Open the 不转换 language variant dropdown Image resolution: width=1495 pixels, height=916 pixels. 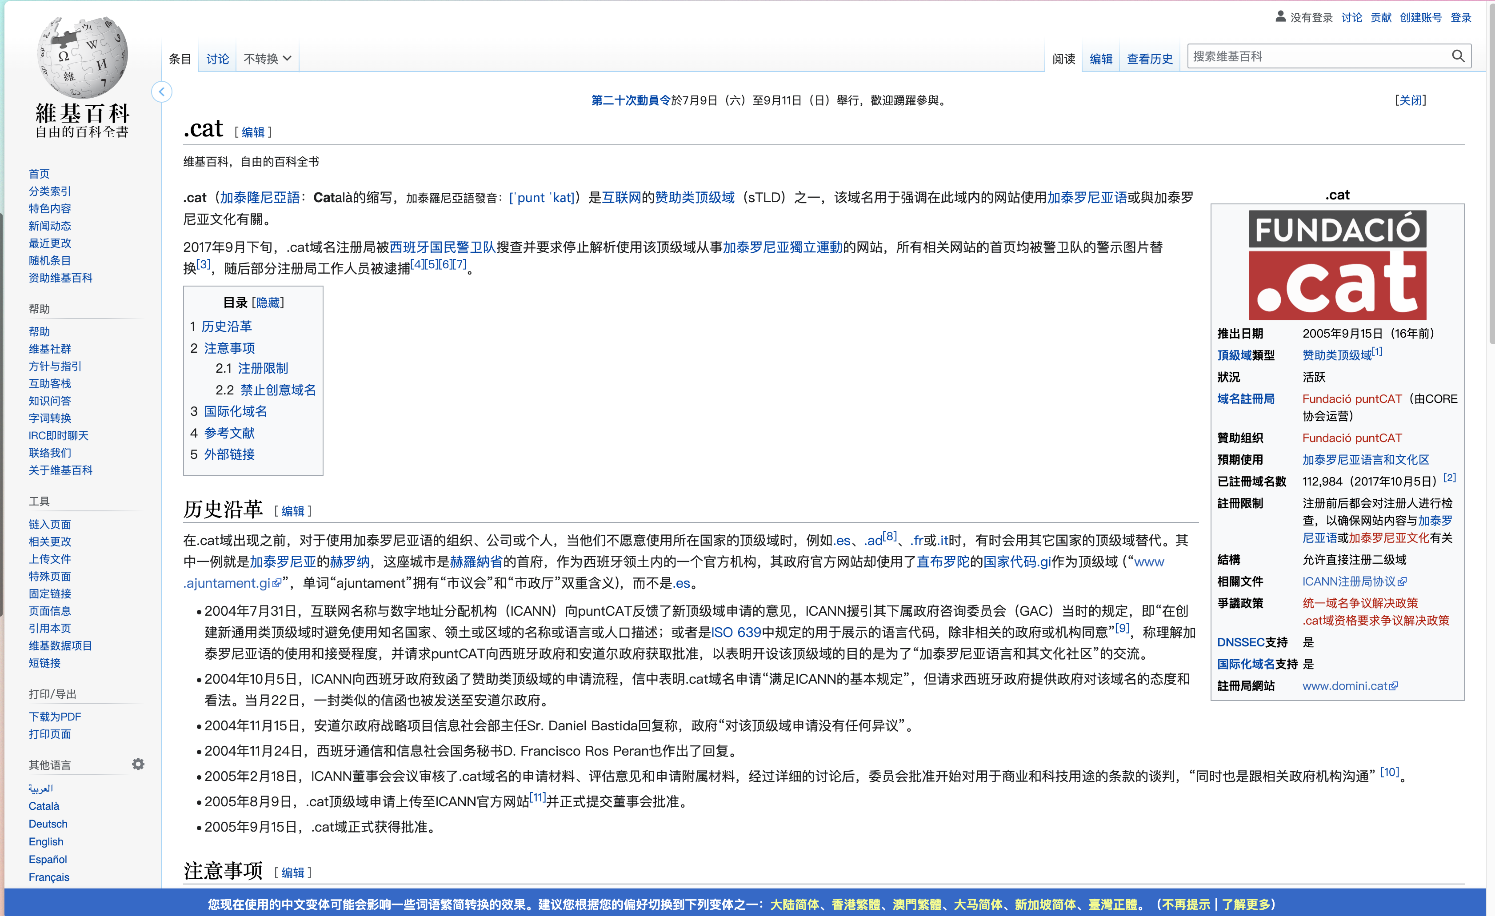[268, 59]
